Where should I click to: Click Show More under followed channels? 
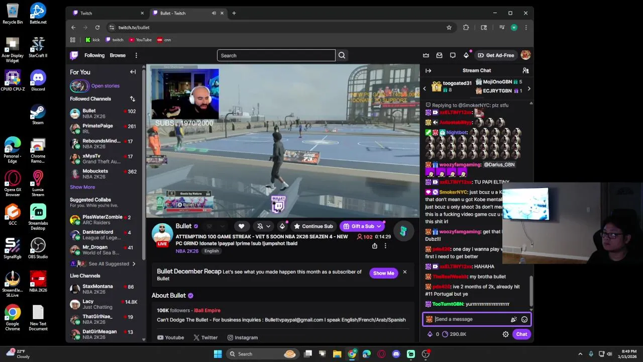pos(82,187)
